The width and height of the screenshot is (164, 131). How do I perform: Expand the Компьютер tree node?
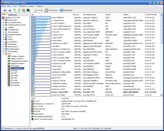click(x=3, y=20)
